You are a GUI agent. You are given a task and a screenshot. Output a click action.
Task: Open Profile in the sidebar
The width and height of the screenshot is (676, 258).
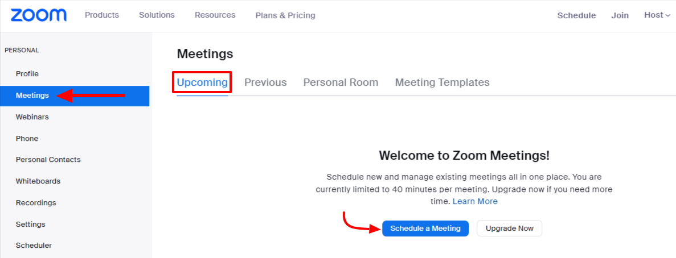pyautogui.click(x=27, y=74)
